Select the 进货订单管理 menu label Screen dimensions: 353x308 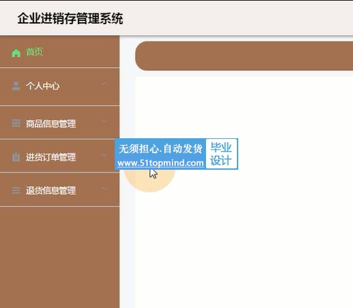tap(51, 157)
